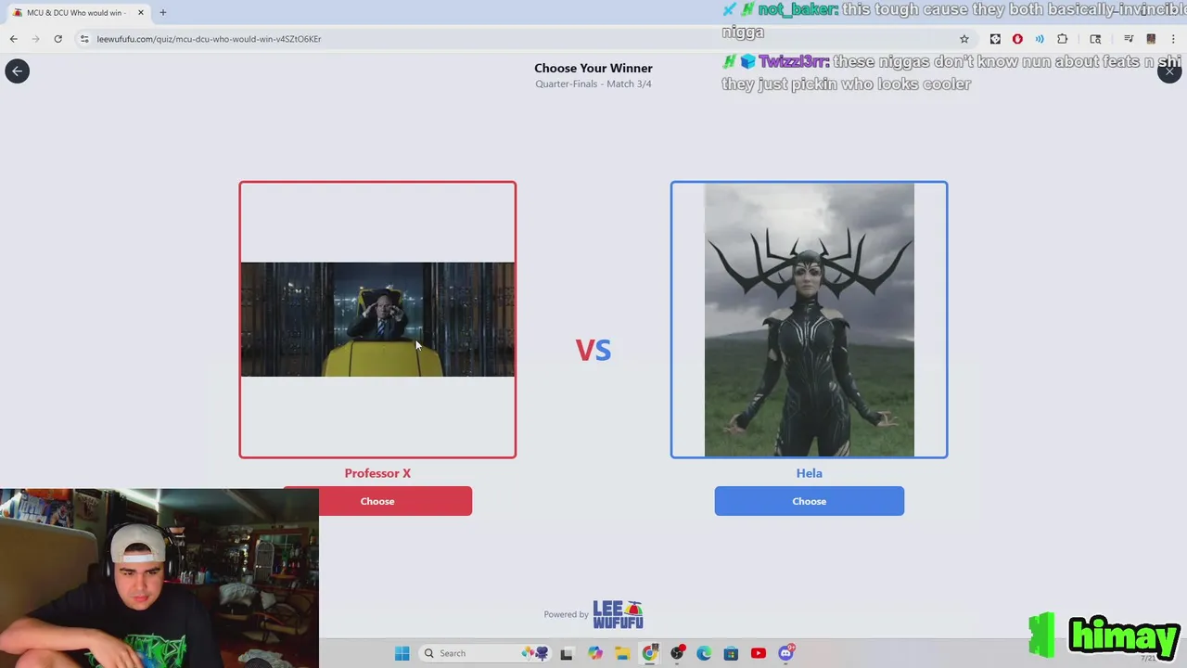Go back using the round arrow button
The height and width of the screenshot is (668, 1187).
[17, 71]
